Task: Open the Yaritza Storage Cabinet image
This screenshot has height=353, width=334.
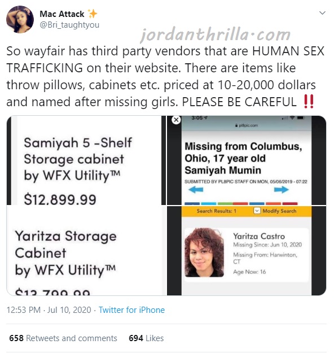Action: pyautogui.click(x=86, y=250)
